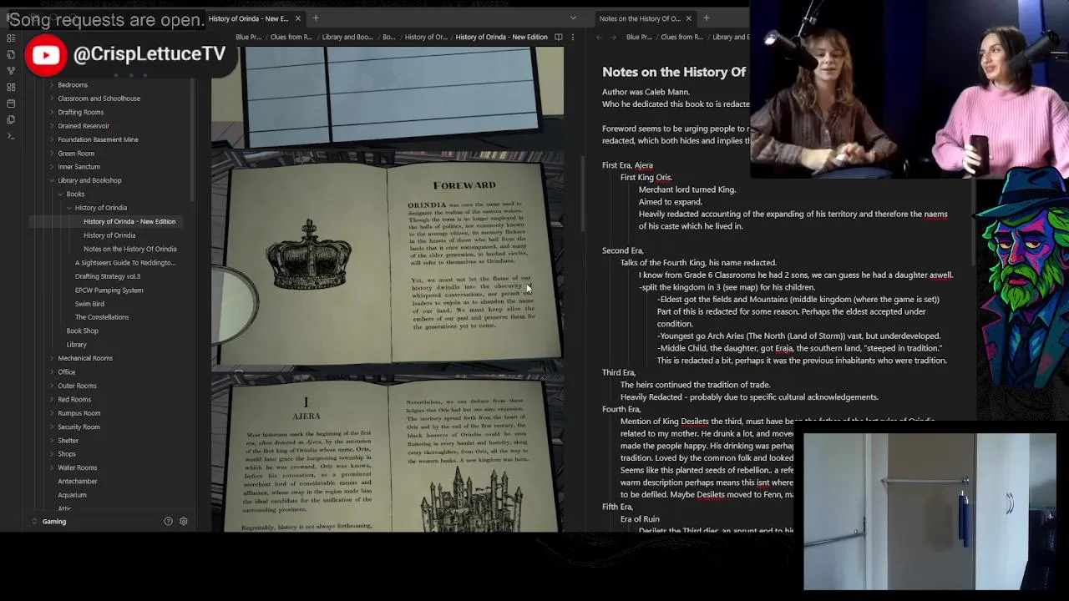1069x601 pixels.
Task: Open the Help icon beside the Gaming vault
Action: click(x=168, y=521)
